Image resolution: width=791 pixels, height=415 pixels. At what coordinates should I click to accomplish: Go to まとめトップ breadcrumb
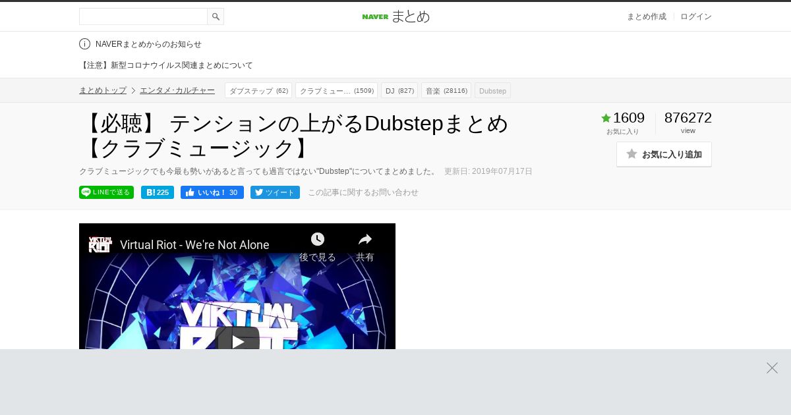point(103,90)
